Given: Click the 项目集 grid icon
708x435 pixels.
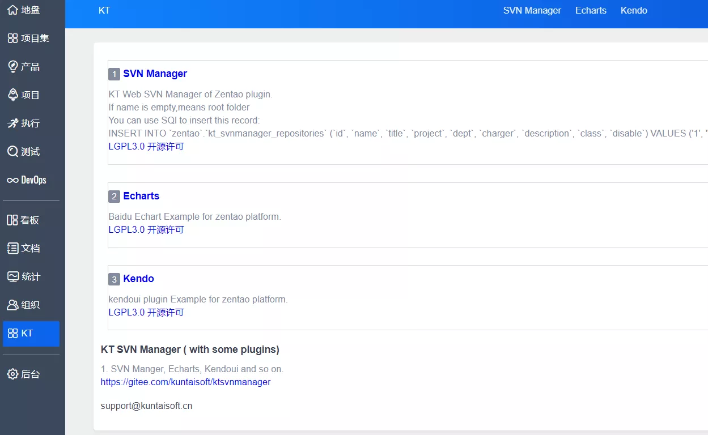Looking at the screenshot, I should pos(12,39).
